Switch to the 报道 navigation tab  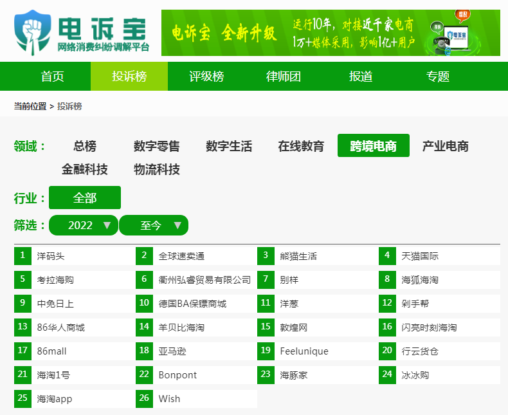361,76
